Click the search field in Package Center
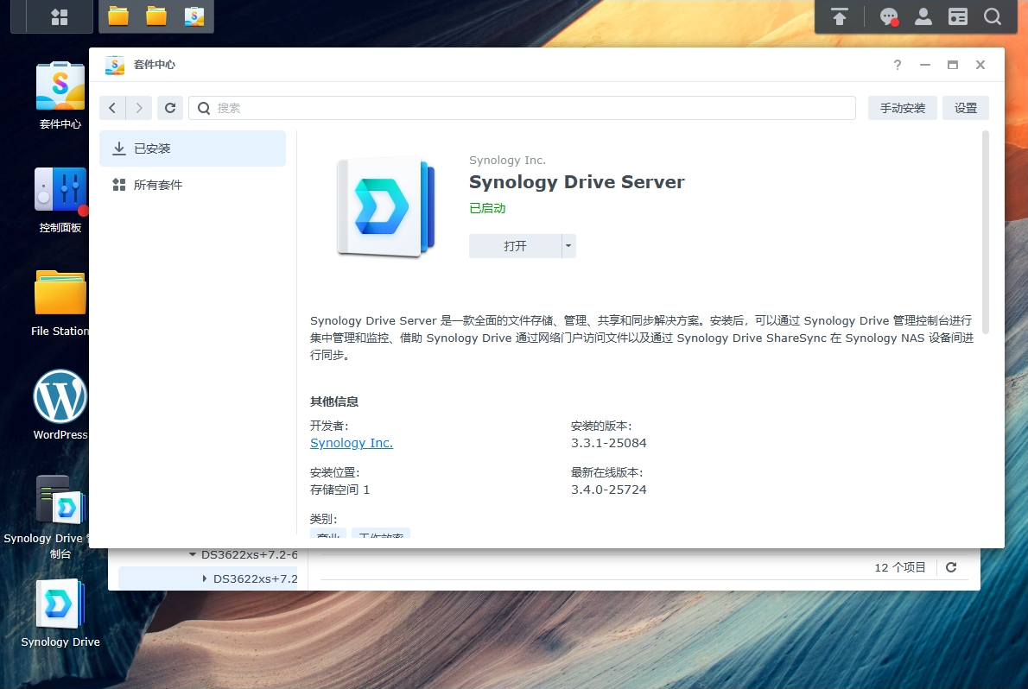1028x689 pixels. coord(522,108)
